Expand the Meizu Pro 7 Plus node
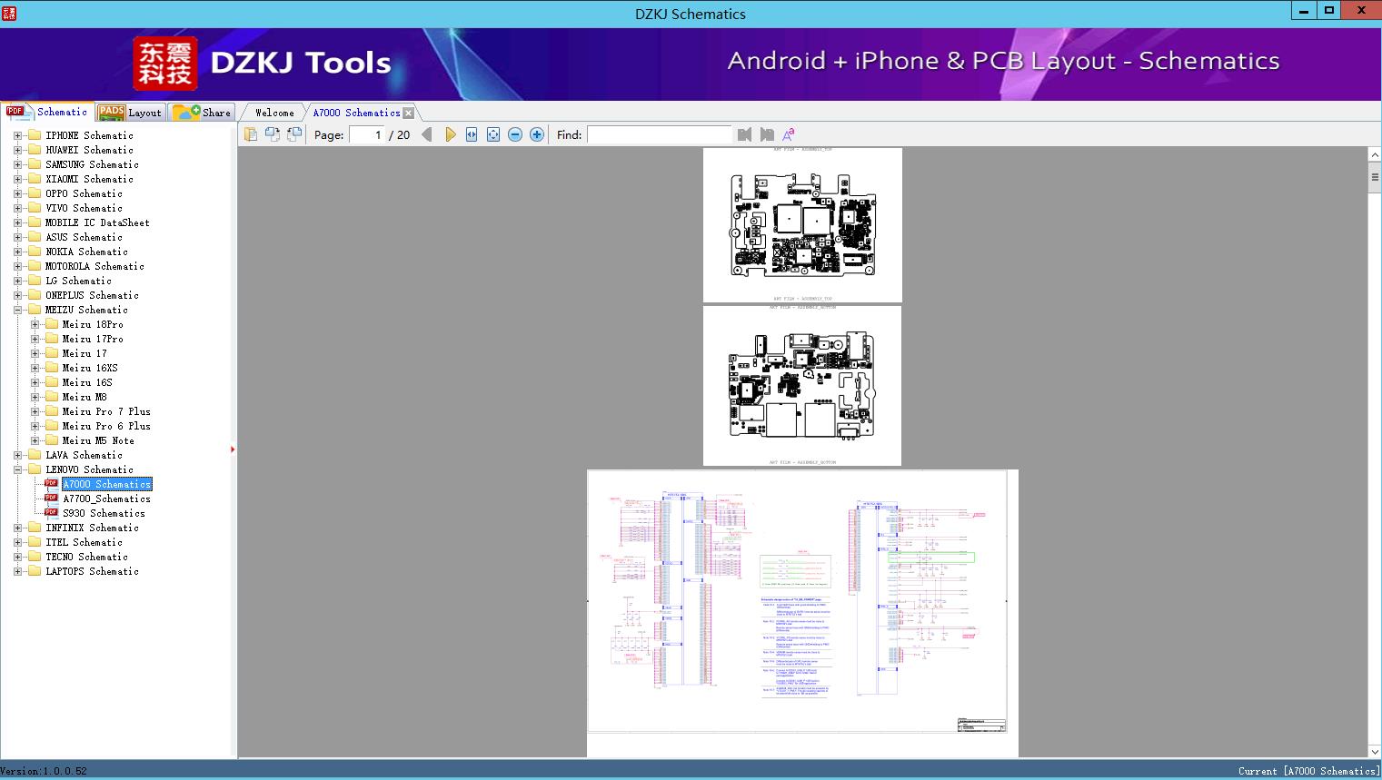The image size is (1382, 780). [x=35, y=411]
